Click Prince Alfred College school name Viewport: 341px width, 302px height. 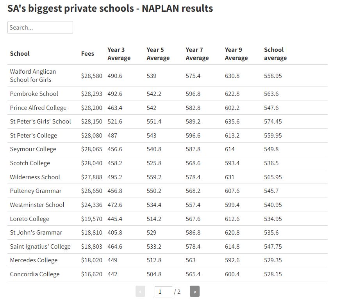pyautogui.click(x=38, y=108)
